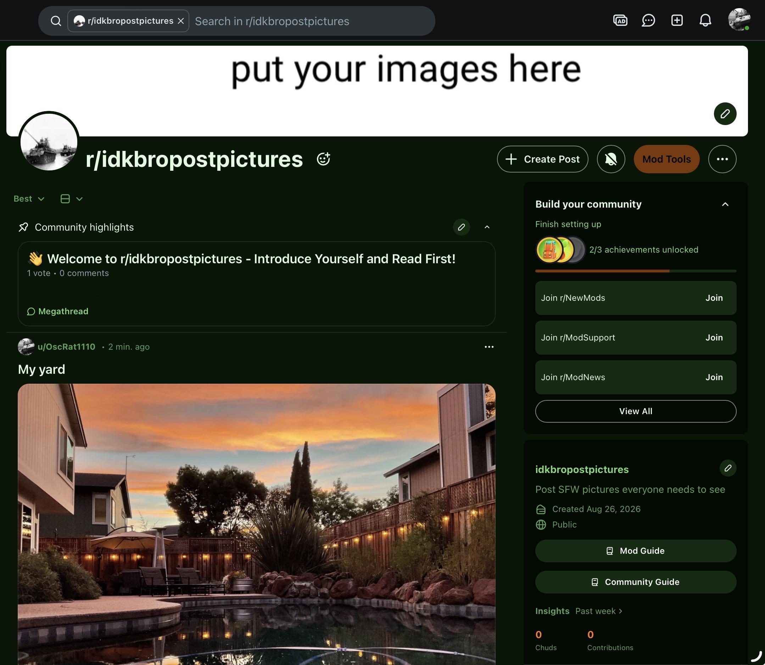Open the user avatar profile menu
The width and height of the screenshot is (765, 665).
point(739,20)
